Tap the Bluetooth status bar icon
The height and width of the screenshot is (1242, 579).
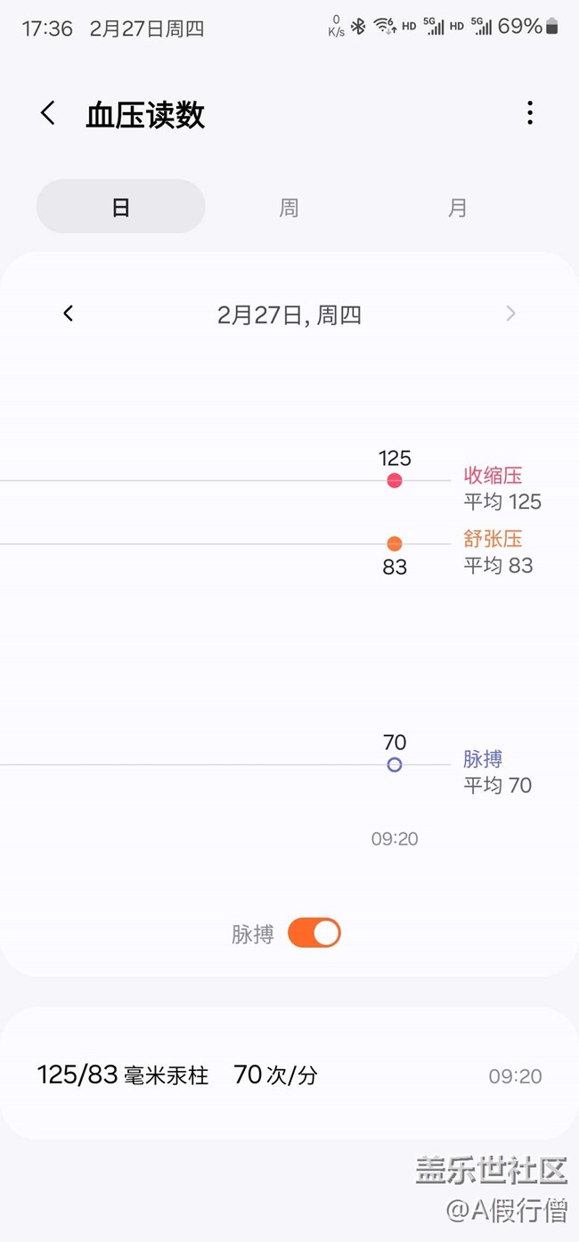coord(358,27)
